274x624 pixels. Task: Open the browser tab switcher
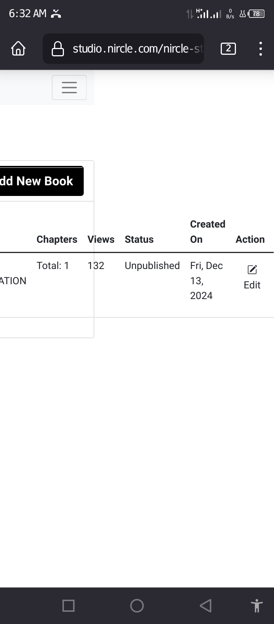click(x=228, y=49)
